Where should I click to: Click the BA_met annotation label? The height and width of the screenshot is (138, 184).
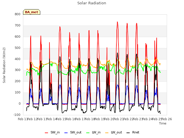coord(32,12)
